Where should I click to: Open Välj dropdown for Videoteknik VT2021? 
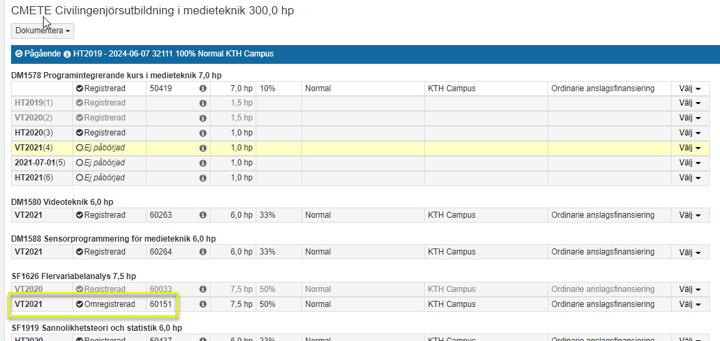[690, 215]
